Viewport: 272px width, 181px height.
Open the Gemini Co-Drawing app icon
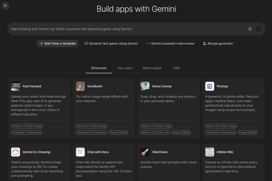(15, 152)
